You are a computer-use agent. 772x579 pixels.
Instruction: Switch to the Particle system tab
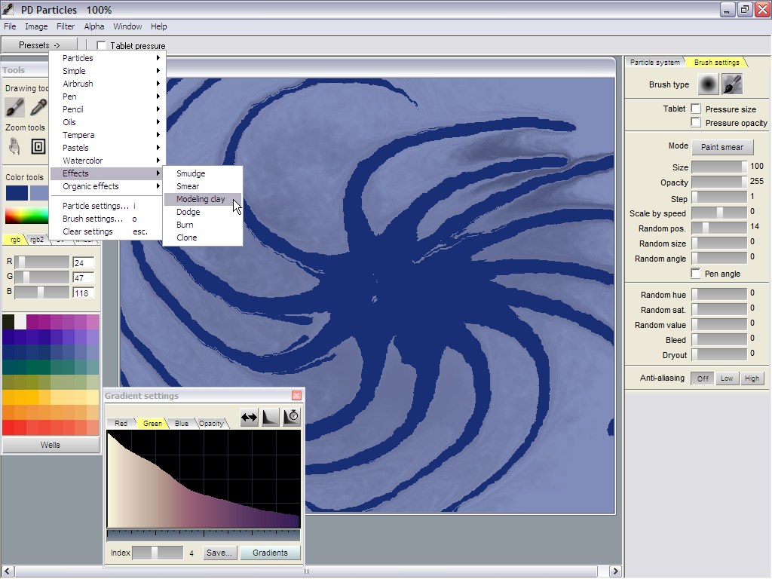pos(654,63)
